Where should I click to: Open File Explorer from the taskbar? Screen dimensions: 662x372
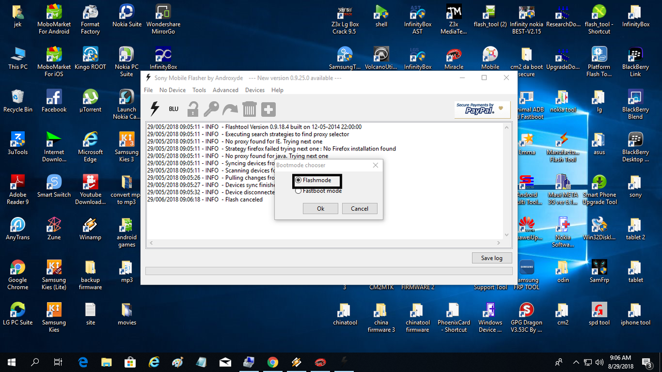pyautogui.click(x=107, y=362)
